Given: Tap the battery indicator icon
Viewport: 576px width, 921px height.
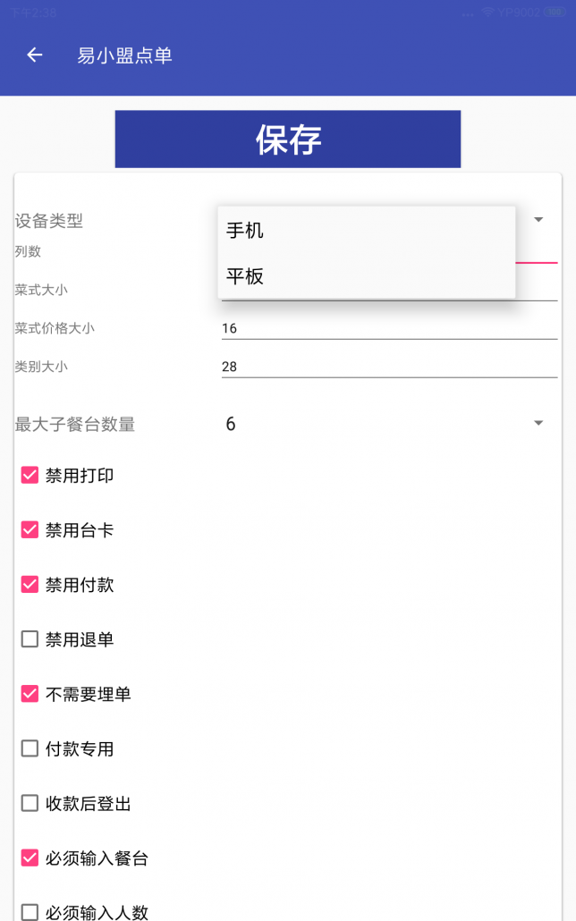Looking at the screenshot, I should pos(555,12).
